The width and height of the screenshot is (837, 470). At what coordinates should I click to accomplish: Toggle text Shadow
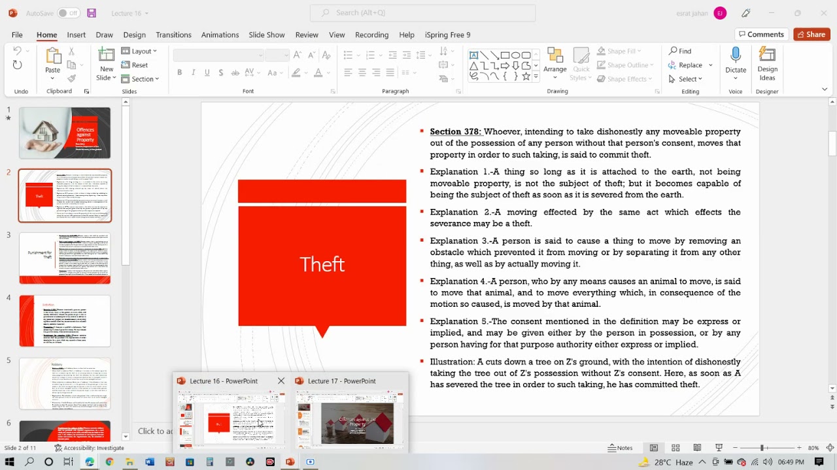(221, 72)
